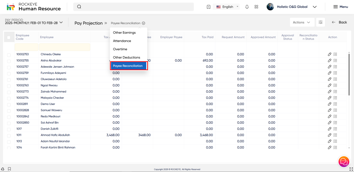Open the chat support bubble icon
Image resolution: width=354 pixels, height=172 pixels.
pos(343,161)
